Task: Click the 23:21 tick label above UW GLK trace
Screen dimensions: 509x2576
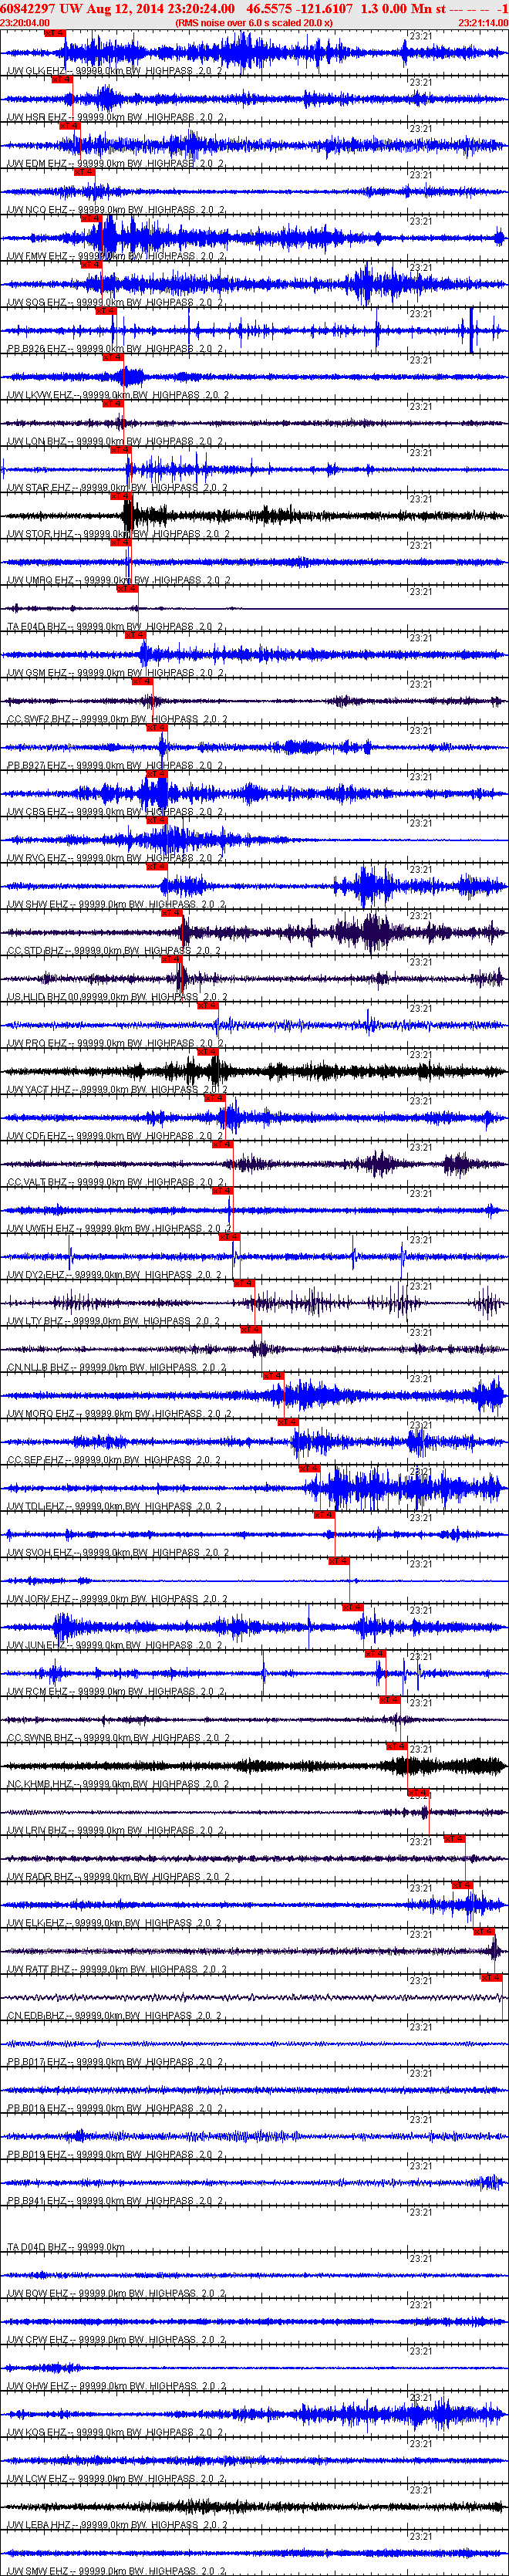Action: (x=421, y=36)
